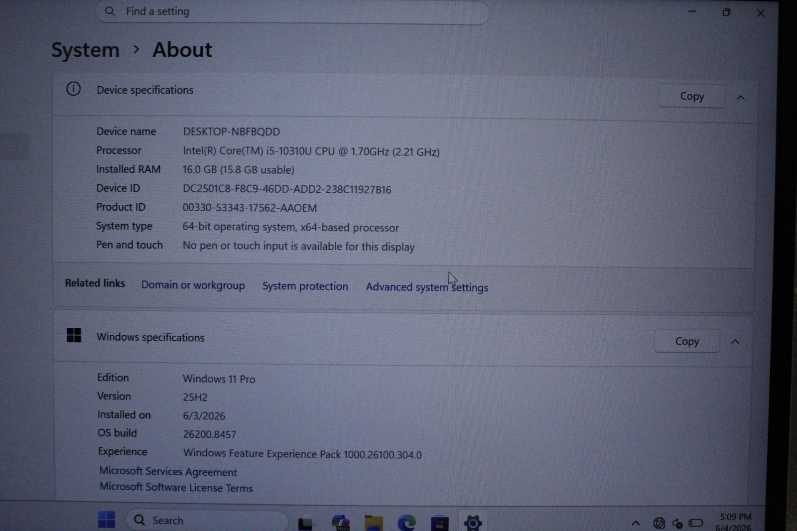Viewport: 797px width, 531px height.
Task: Click the OS build label
Action: click(x=117, y=433)
